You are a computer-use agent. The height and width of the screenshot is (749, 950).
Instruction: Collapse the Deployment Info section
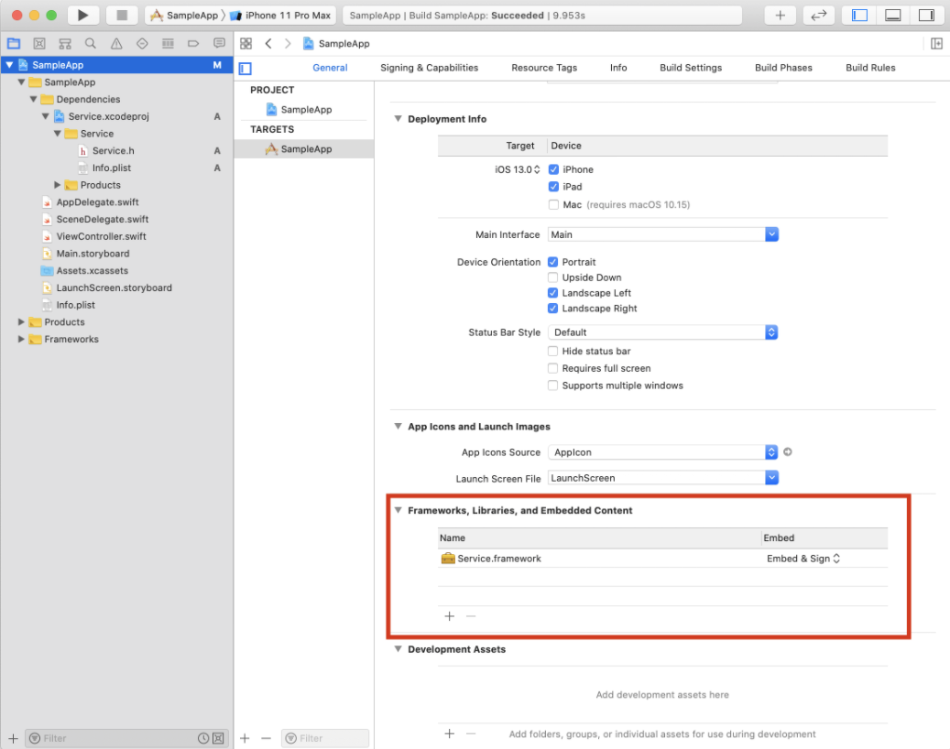tap(399, 119)
